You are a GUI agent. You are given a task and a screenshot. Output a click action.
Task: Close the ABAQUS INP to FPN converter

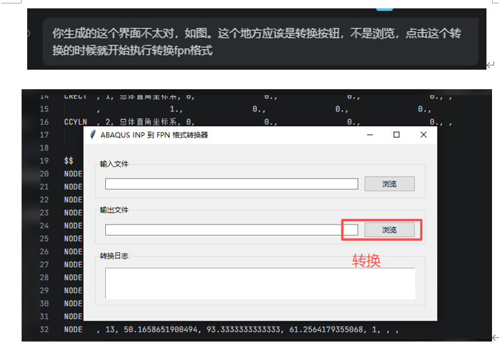click(423, 135)
